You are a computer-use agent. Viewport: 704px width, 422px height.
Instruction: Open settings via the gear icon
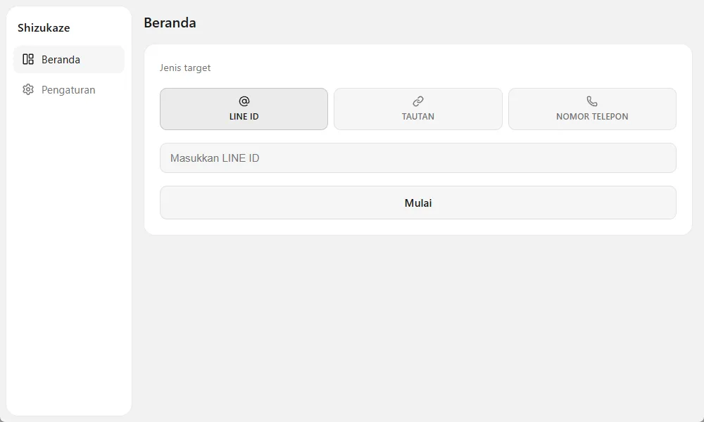28,90
